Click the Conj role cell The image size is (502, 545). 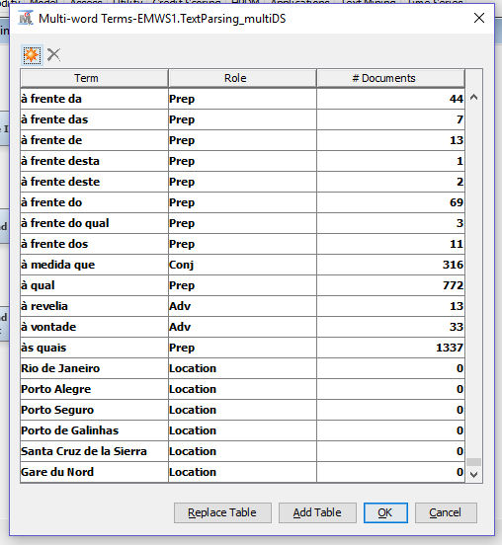point(242,265)
